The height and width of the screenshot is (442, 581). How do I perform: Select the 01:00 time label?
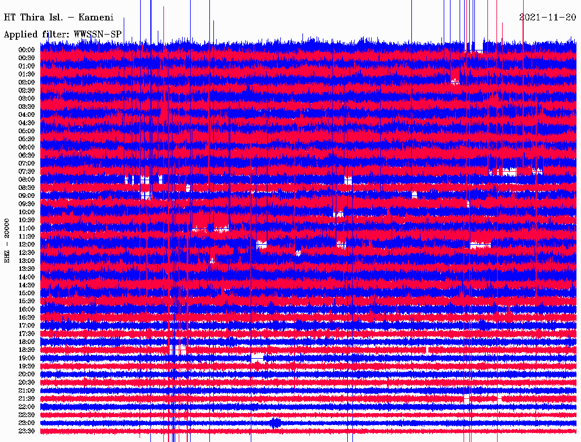[26, 66]
